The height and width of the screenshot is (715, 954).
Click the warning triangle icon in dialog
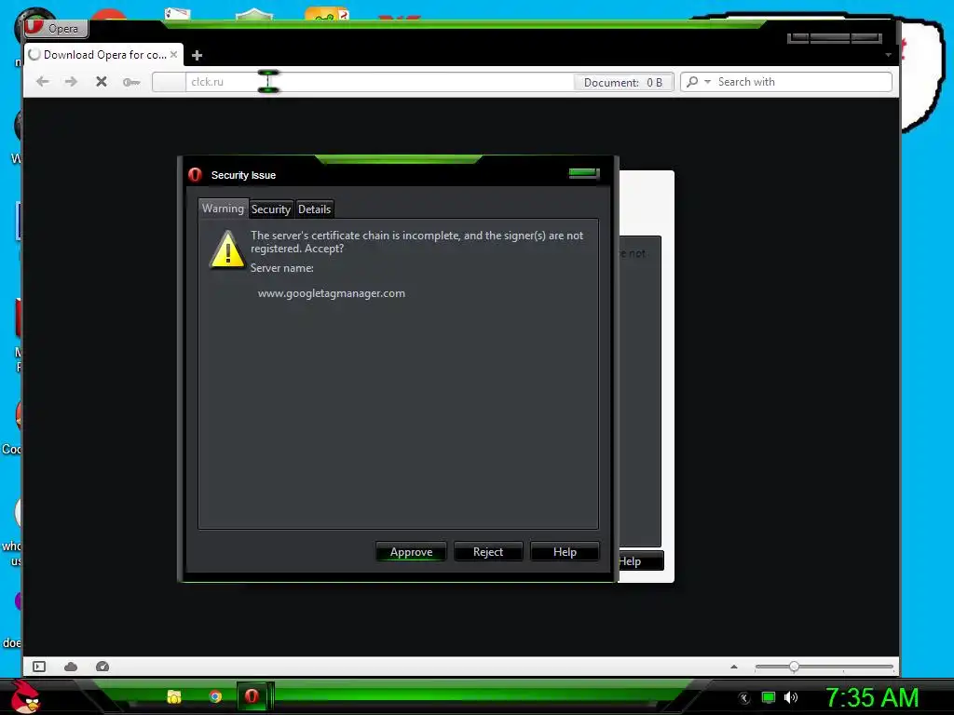coord(227,249)
